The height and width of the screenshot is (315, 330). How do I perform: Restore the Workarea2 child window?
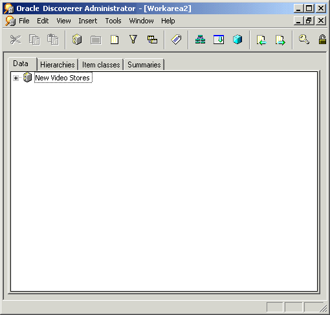pos(309,21)
